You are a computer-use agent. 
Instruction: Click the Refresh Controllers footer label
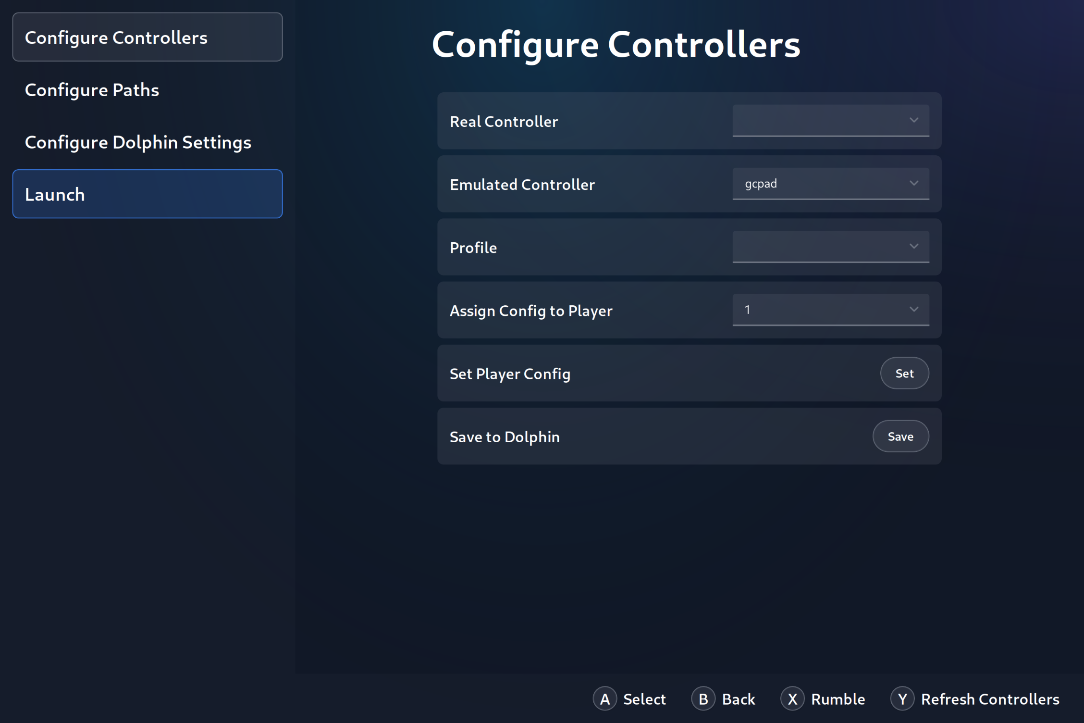pyautogui.click(x=989, y=699)
